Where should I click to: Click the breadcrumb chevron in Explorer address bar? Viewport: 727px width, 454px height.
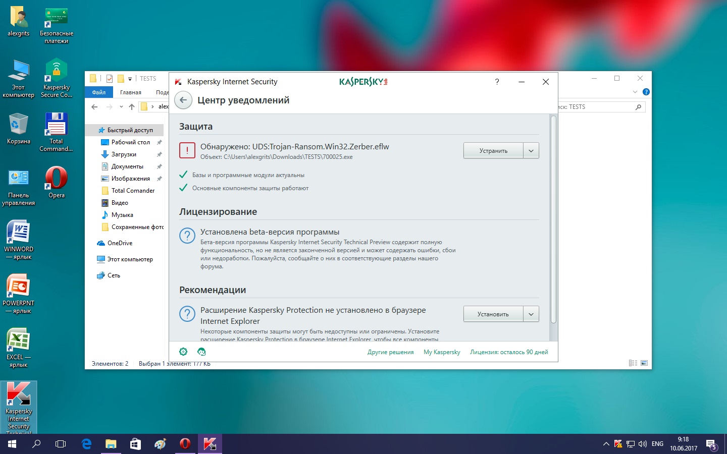[152, 106]
